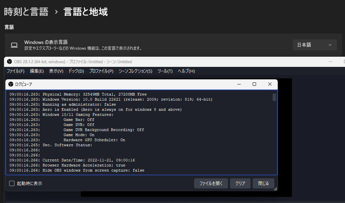Click the OBS icon in the ログビューア title bar

(x=11, y=84)
